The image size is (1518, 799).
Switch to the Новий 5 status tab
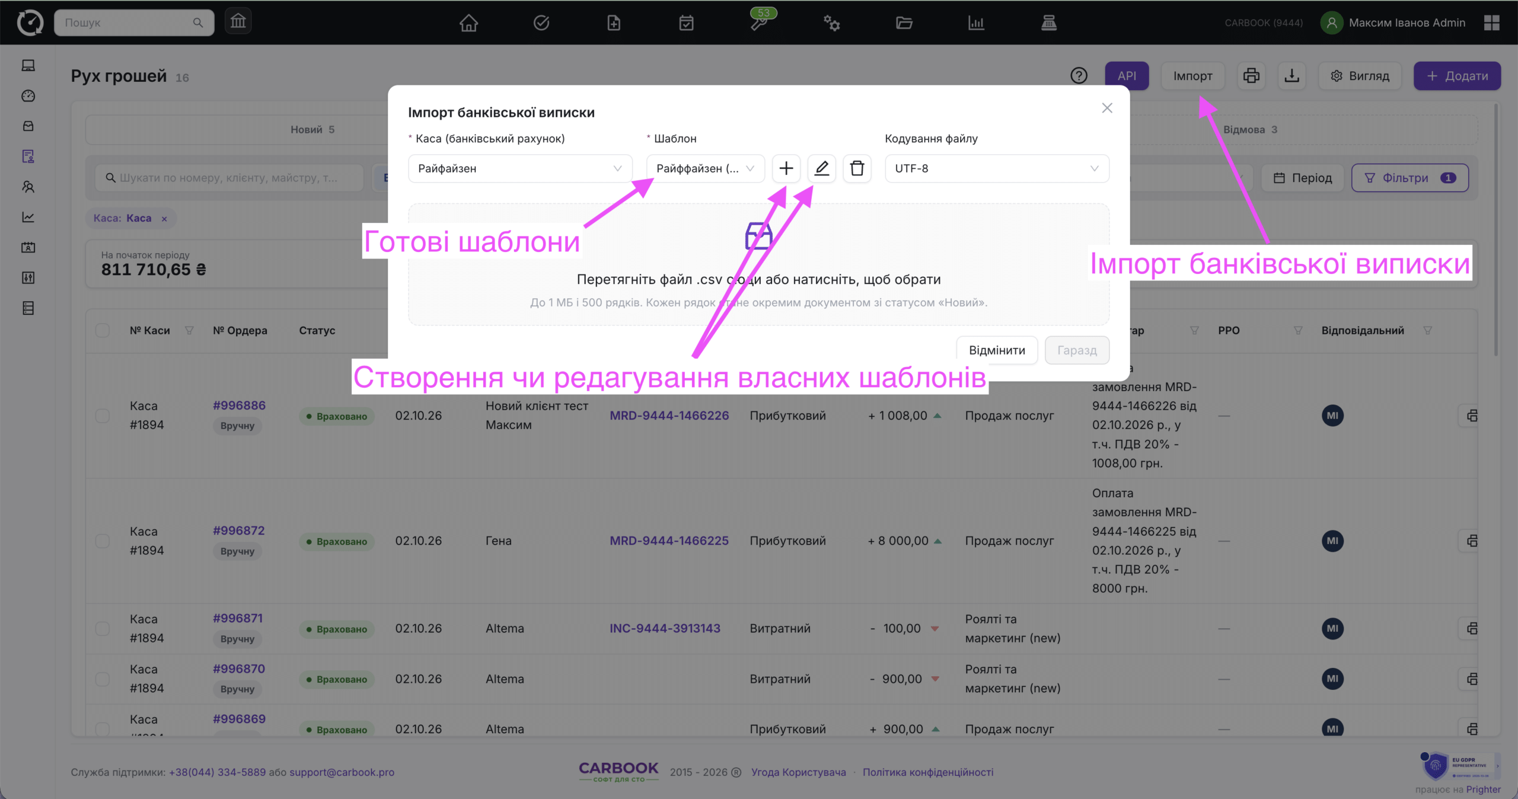(x=312, y=129)
